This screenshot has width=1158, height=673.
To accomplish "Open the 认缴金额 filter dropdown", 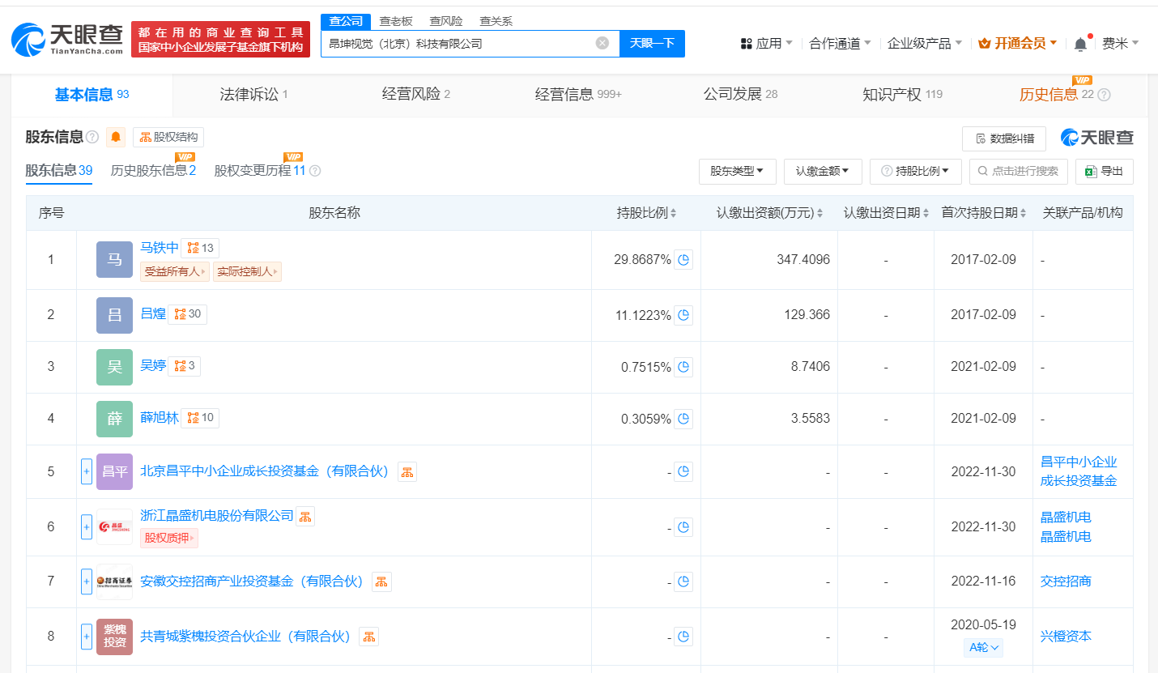I will point(822,171).
